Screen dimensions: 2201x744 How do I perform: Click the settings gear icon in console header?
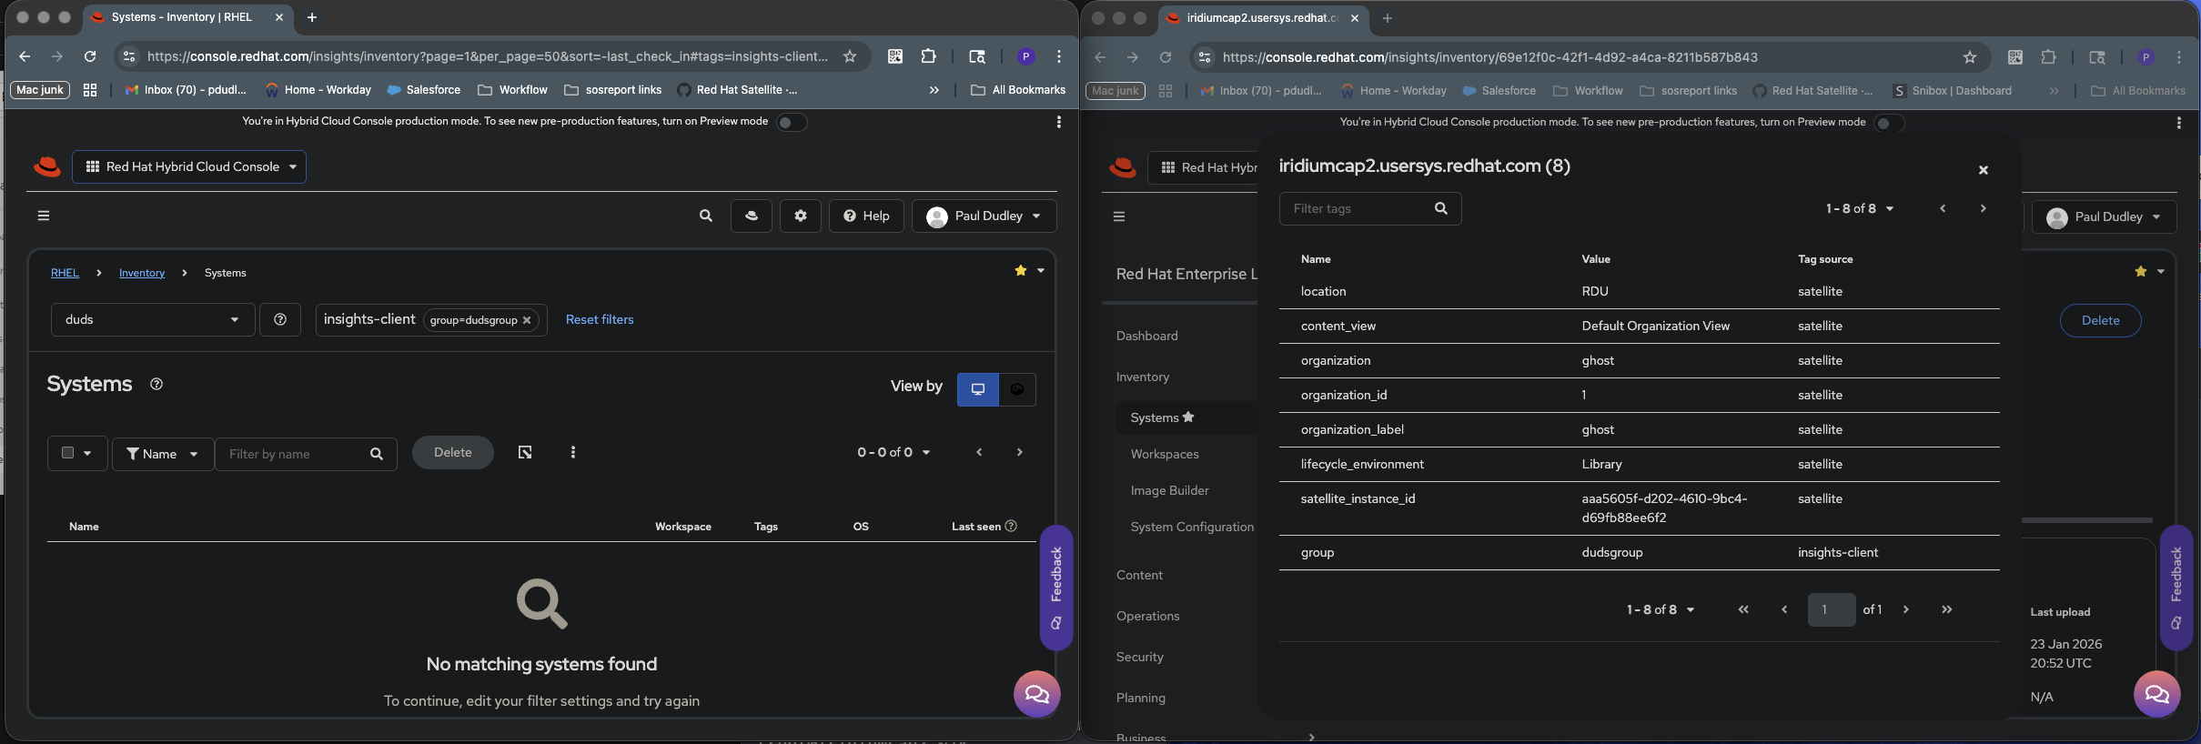800,216
